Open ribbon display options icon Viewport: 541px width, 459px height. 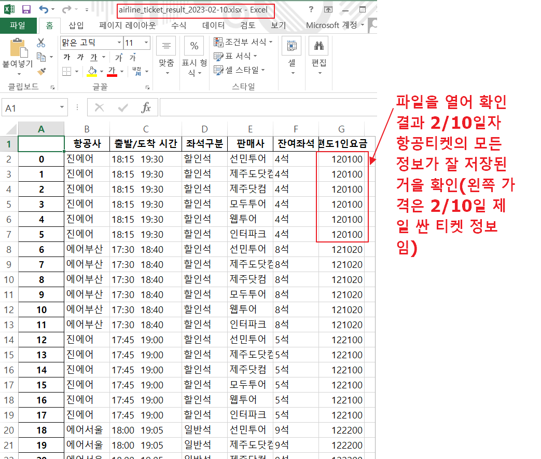[328, 9]
